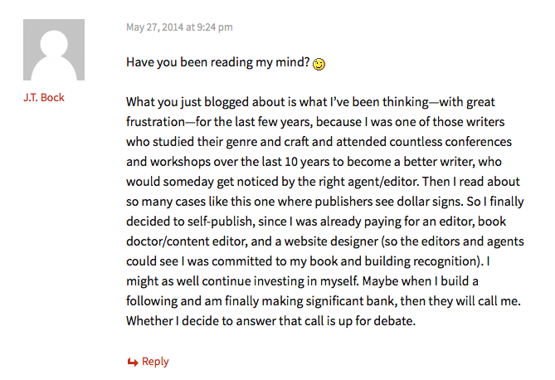Click the gray commenter avatar image
555x380 pixels.
coord(54,50)
